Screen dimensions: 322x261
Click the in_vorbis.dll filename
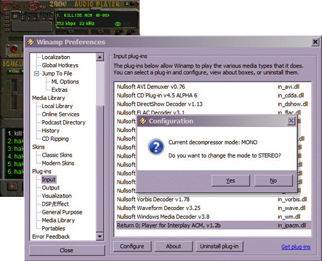tap(292, 199)
